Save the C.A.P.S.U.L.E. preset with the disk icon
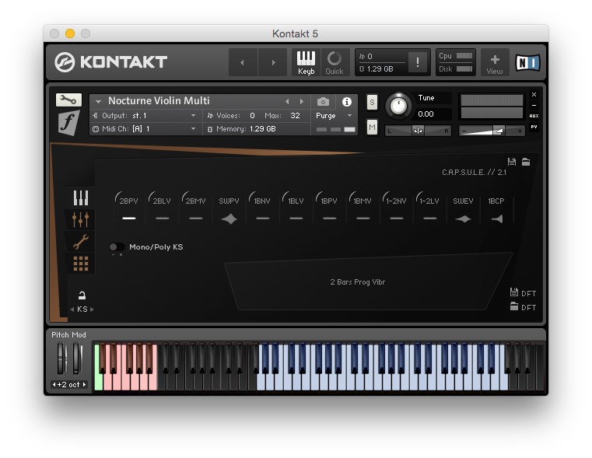The height and width of the screenshot is (458, 592). 512,162
